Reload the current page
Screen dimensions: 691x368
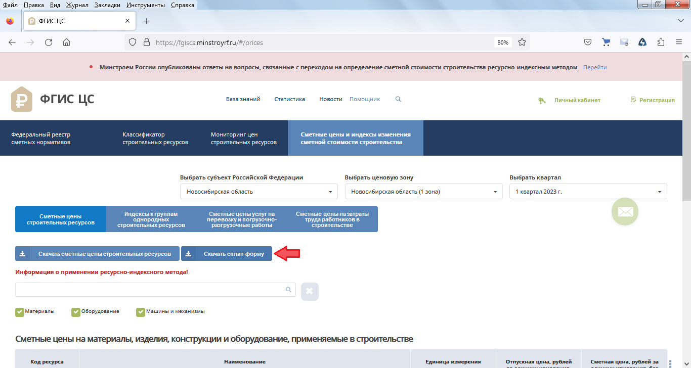click(49, 42)
